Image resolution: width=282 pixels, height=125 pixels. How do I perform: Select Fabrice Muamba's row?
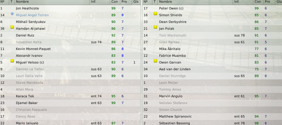pyautogui.click(x=212, y=56)
